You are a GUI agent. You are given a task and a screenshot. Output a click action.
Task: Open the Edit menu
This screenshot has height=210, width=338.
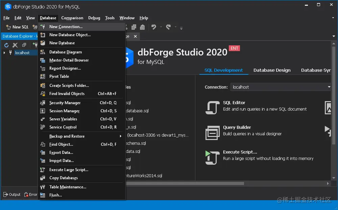click(x=18, y=18)
